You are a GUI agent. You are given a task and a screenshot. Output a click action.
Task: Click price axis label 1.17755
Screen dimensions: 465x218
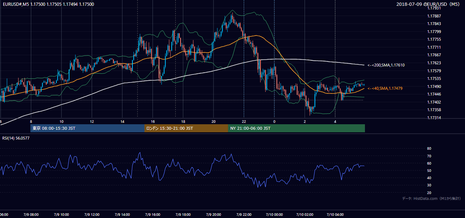pyautogui.click(x=434, y=39)
